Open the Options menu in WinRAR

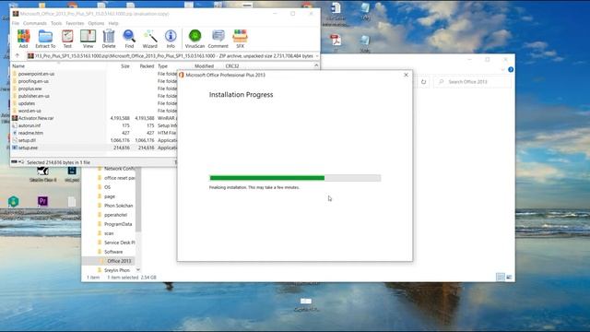click(96, 23)
